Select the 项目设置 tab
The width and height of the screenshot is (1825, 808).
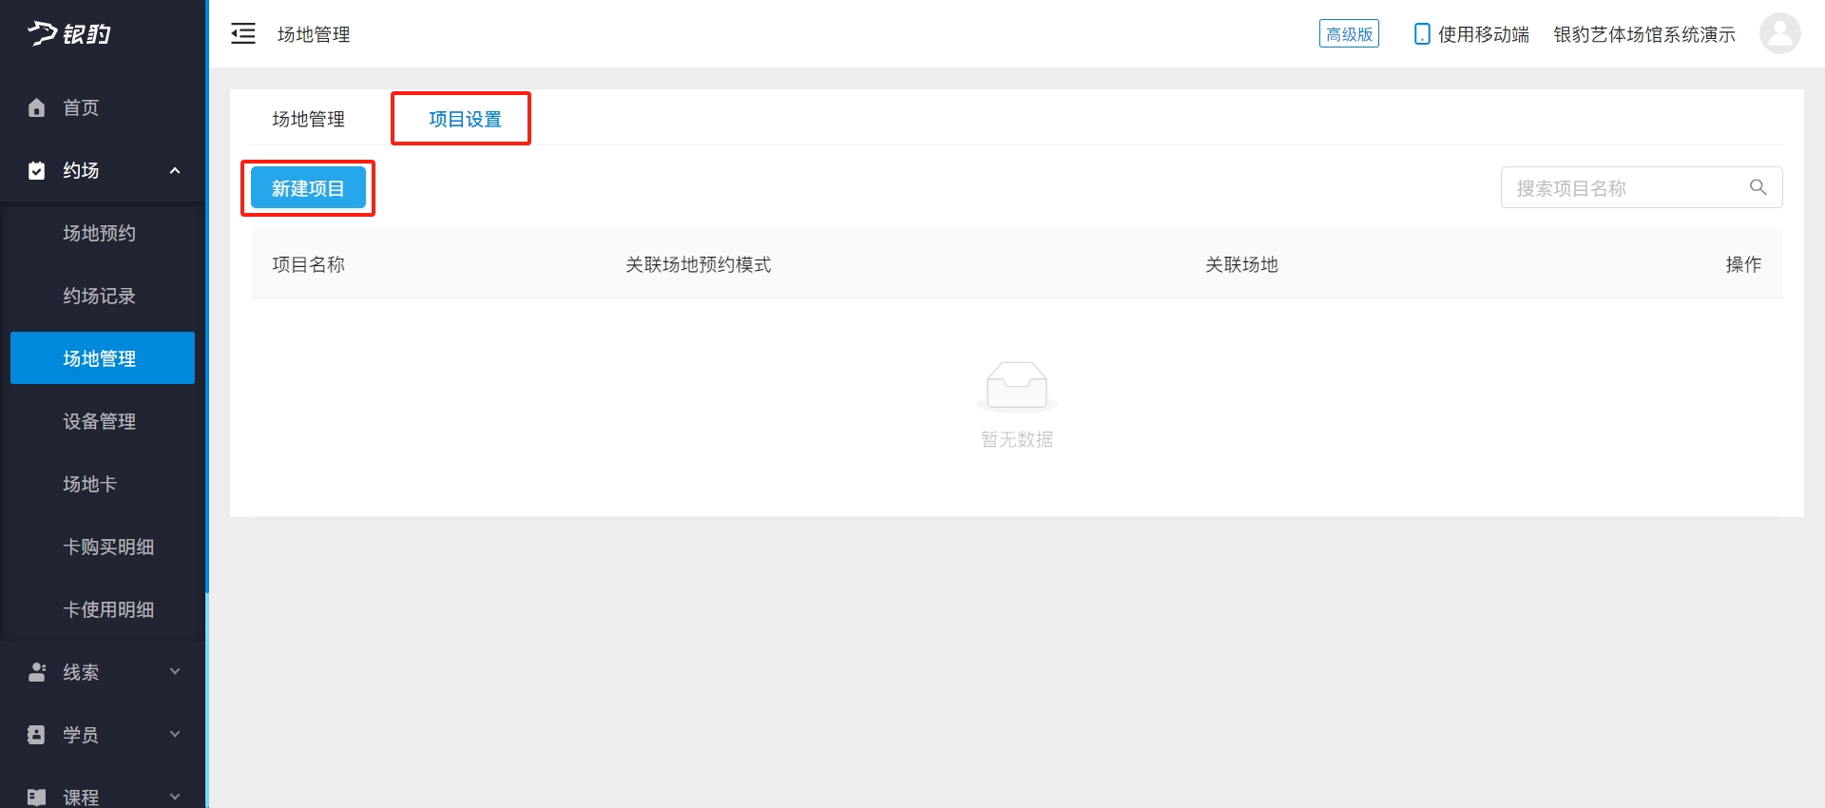465,119
